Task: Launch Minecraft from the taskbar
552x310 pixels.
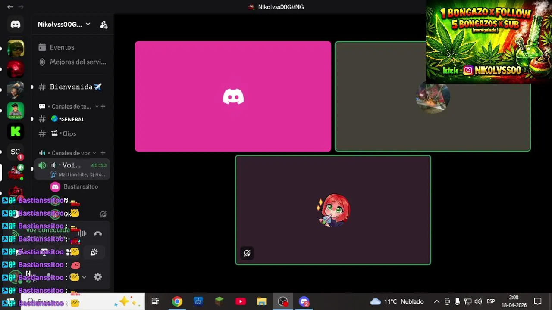Action: (219, 301)
